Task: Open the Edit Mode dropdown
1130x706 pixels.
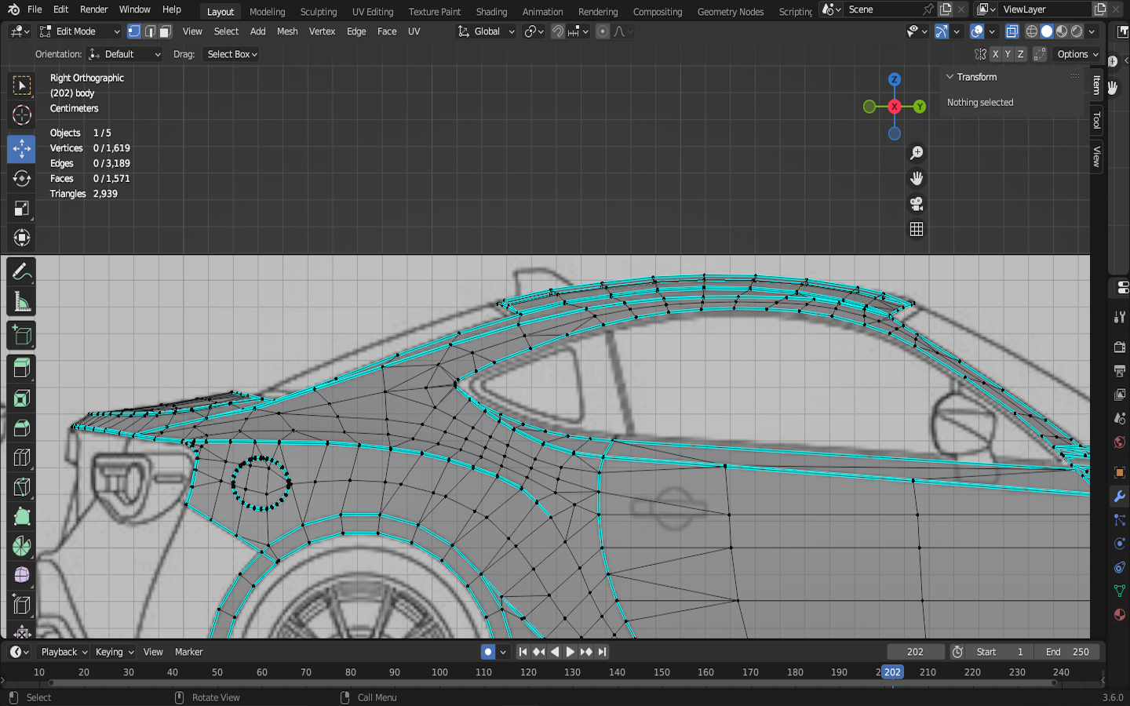Action: [80, 31]
